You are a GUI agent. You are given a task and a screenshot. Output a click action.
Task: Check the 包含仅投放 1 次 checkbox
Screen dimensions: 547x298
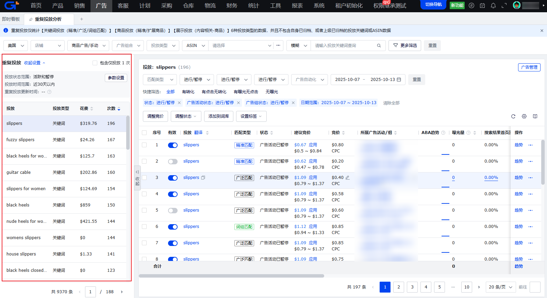coord(95,63)
